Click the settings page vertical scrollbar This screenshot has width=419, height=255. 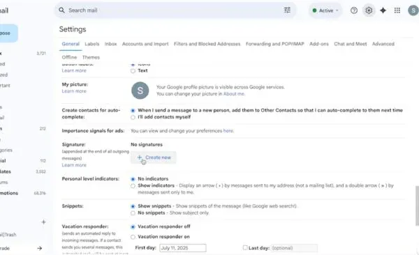click(x=417, y=206)
